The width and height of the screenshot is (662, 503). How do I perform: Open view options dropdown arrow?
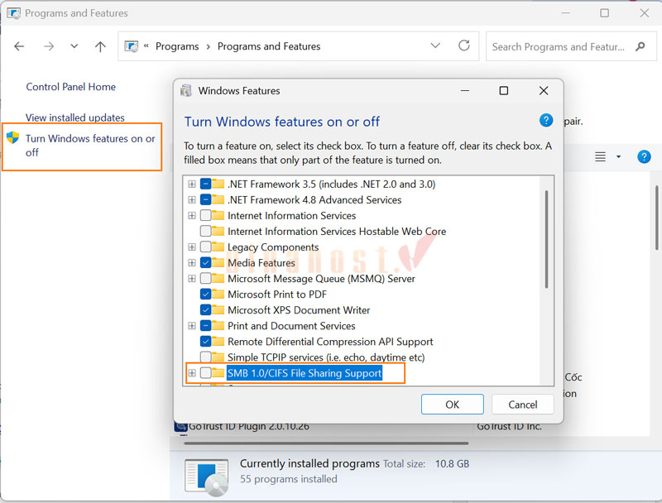click(618, 157)
